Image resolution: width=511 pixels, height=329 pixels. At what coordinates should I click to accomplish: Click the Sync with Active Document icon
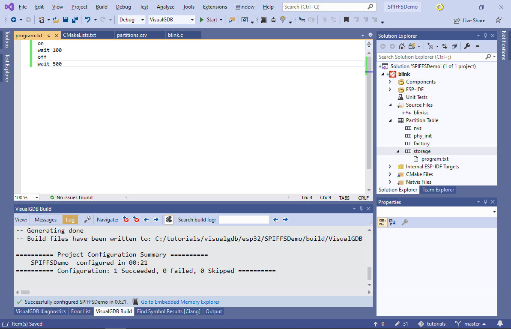(x=445, y=46)
